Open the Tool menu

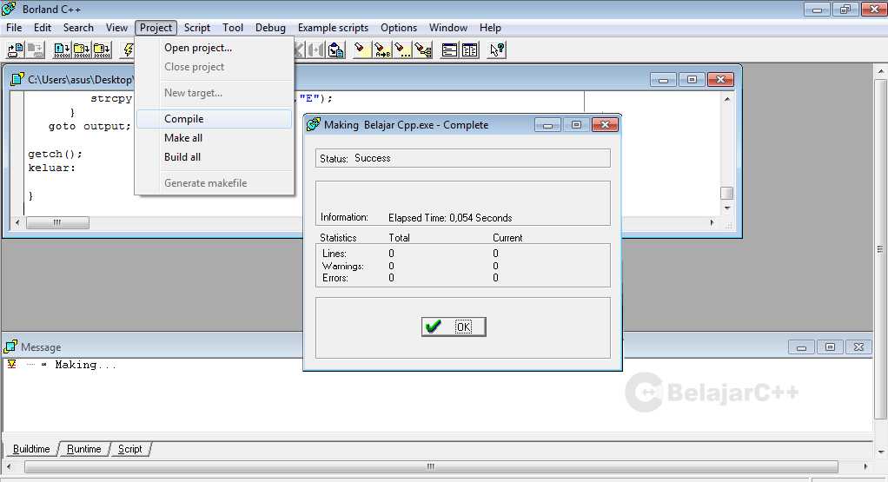click(233, 28)
